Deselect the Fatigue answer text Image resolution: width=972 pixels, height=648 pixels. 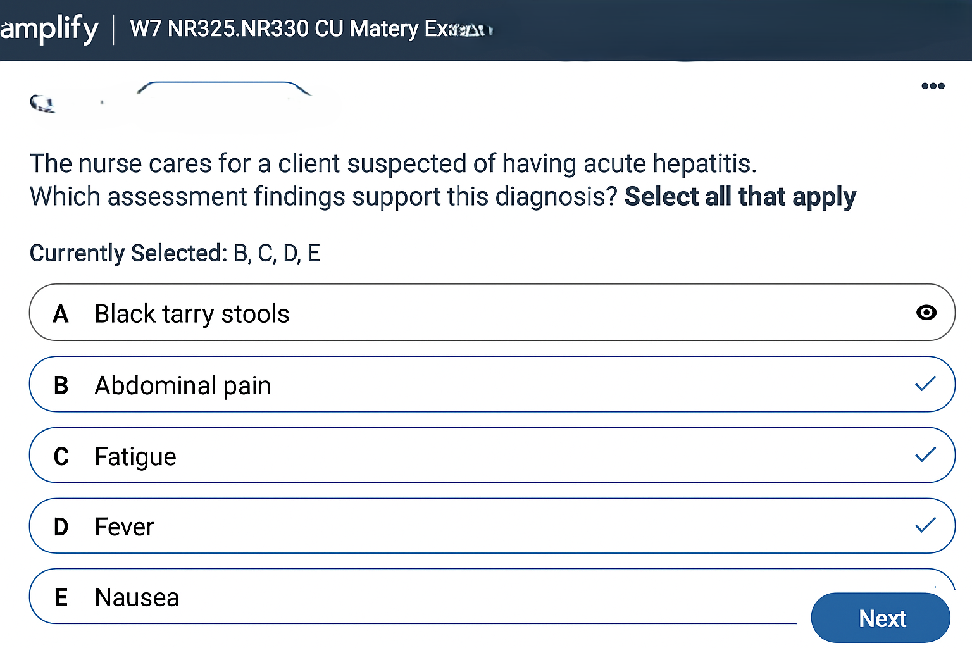[x=135, y=456]
